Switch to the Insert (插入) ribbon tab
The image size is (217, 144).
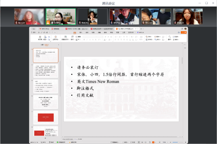click(x=81, y=32)
